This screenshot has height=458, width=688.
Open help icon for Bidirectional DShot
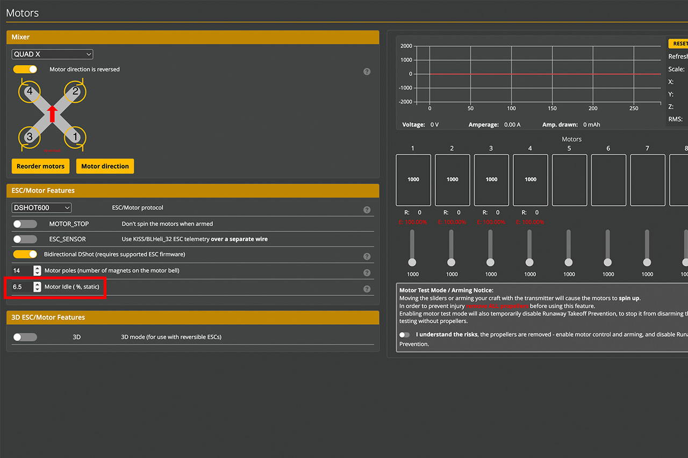click(x=367, y=257)
